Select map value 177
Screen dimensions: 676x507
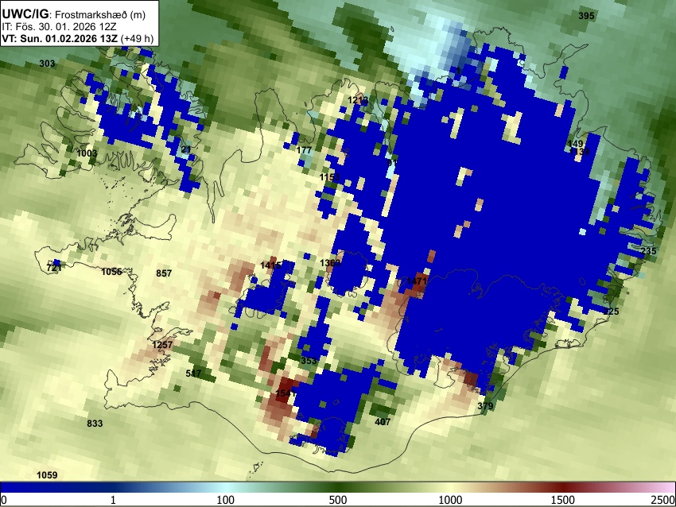point(304,150)
